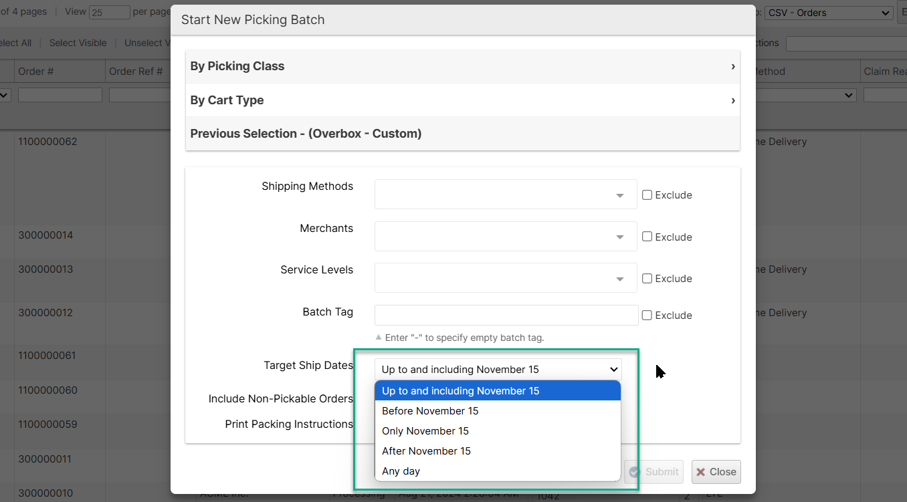Open the Merchants dropdown
The image size is (907, 502).
pyautogui.click(x=505, y=237)
